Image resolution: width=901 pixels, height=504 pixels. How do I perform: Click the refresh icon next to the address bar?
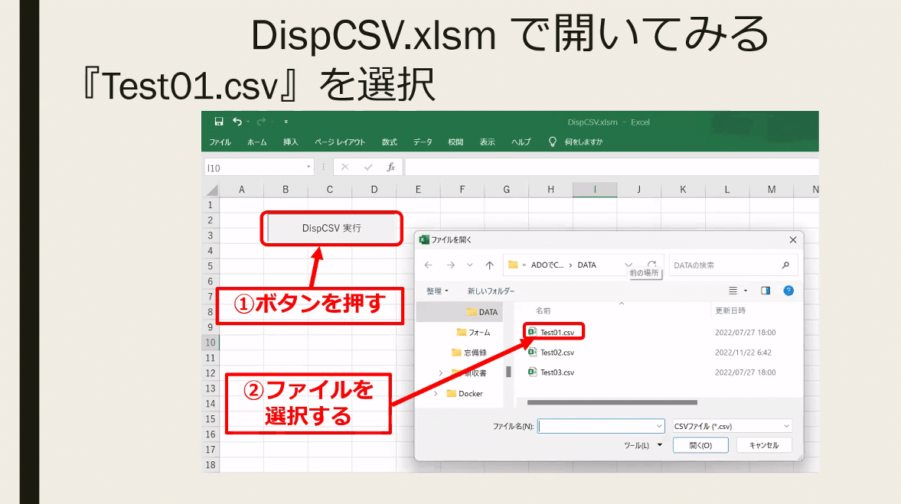click(651, 263)
